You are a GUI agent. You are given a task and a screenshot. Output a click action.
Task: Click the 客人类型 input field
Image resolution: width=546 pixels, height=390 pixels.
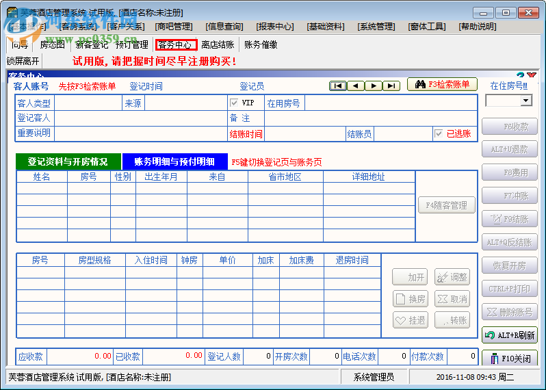[88, 103]
